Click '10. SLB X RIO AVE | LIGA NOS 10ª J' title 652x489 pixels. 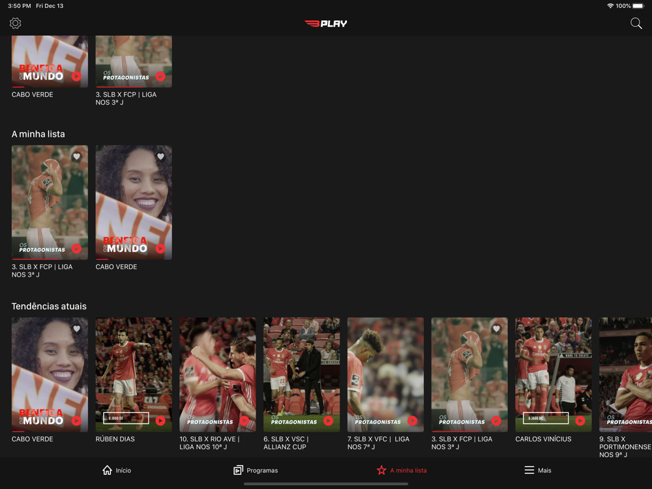(x=209, y=443)
